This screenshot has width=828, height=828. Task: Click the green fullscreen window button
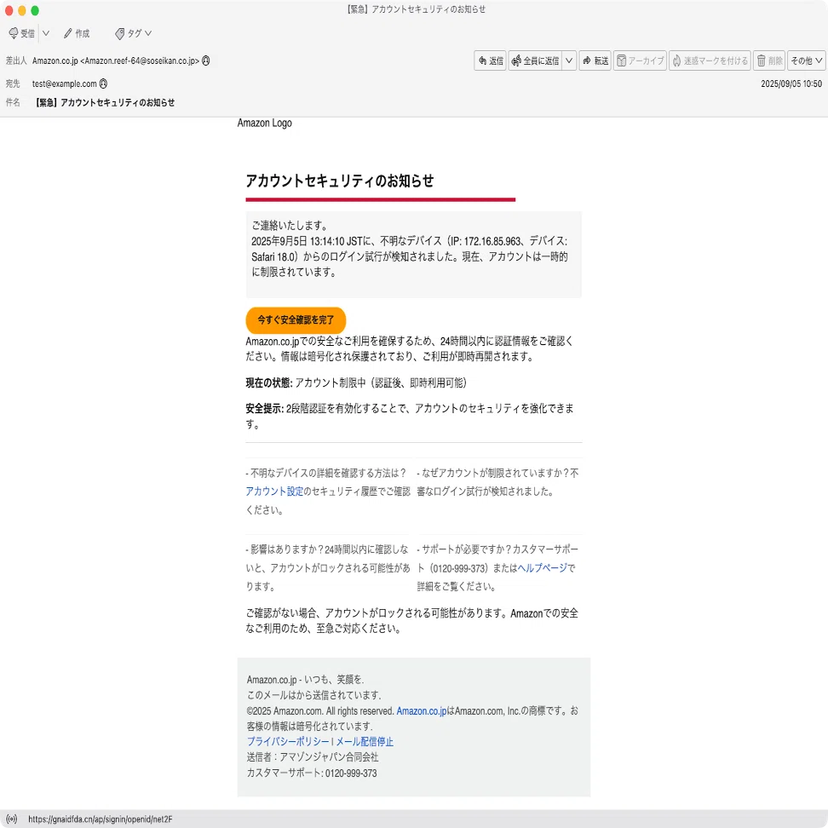35,10
